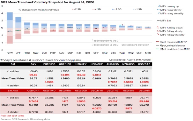Click the red USD/CNH spot value 6.7454

point(33,101)
